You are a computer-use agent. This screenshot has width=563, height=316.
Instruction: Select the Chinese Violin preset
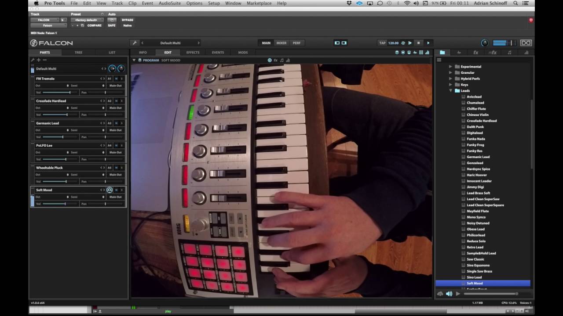pos(478,115)
